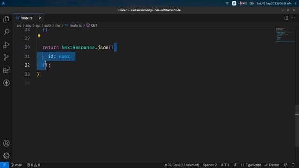
Task: Click the me breadcrumb segment
Action: pyautogui.click(x=57, y=26)
